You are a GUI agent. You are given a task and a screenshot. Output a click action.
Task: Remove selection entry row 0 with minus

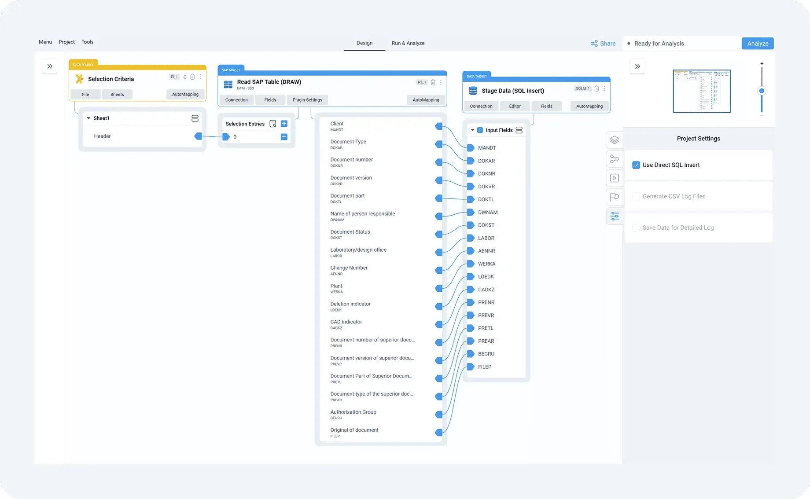284,137
